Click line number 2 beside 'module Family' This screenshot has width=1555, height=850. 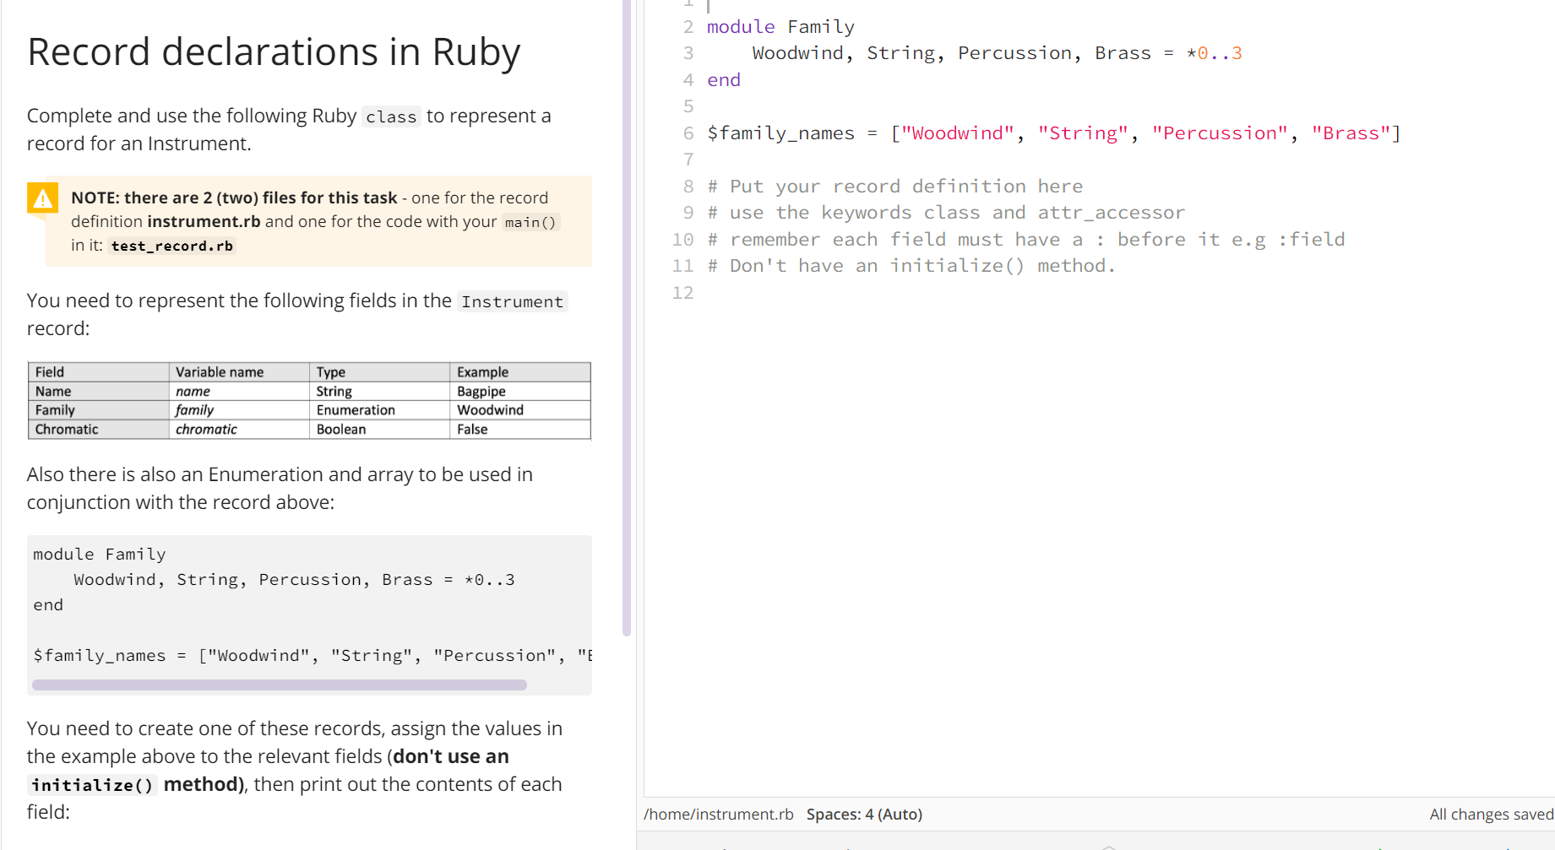coord(687,26)
